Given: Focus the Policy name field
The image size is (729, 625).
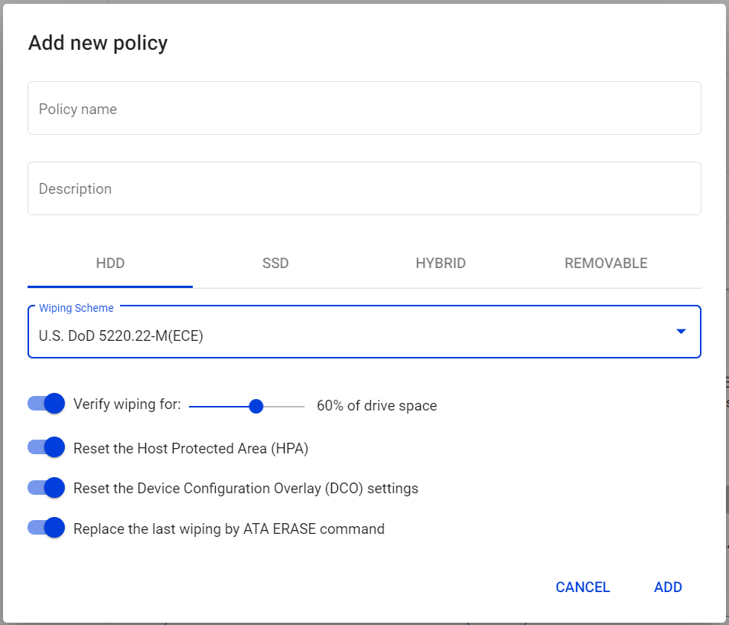Looking at the screenshot, I should 364,109.
